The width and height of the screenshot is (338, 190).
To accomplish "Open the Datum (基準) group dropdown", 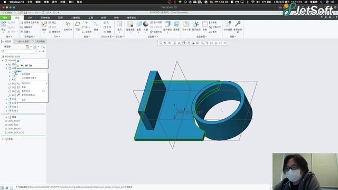I will (87, 36).
